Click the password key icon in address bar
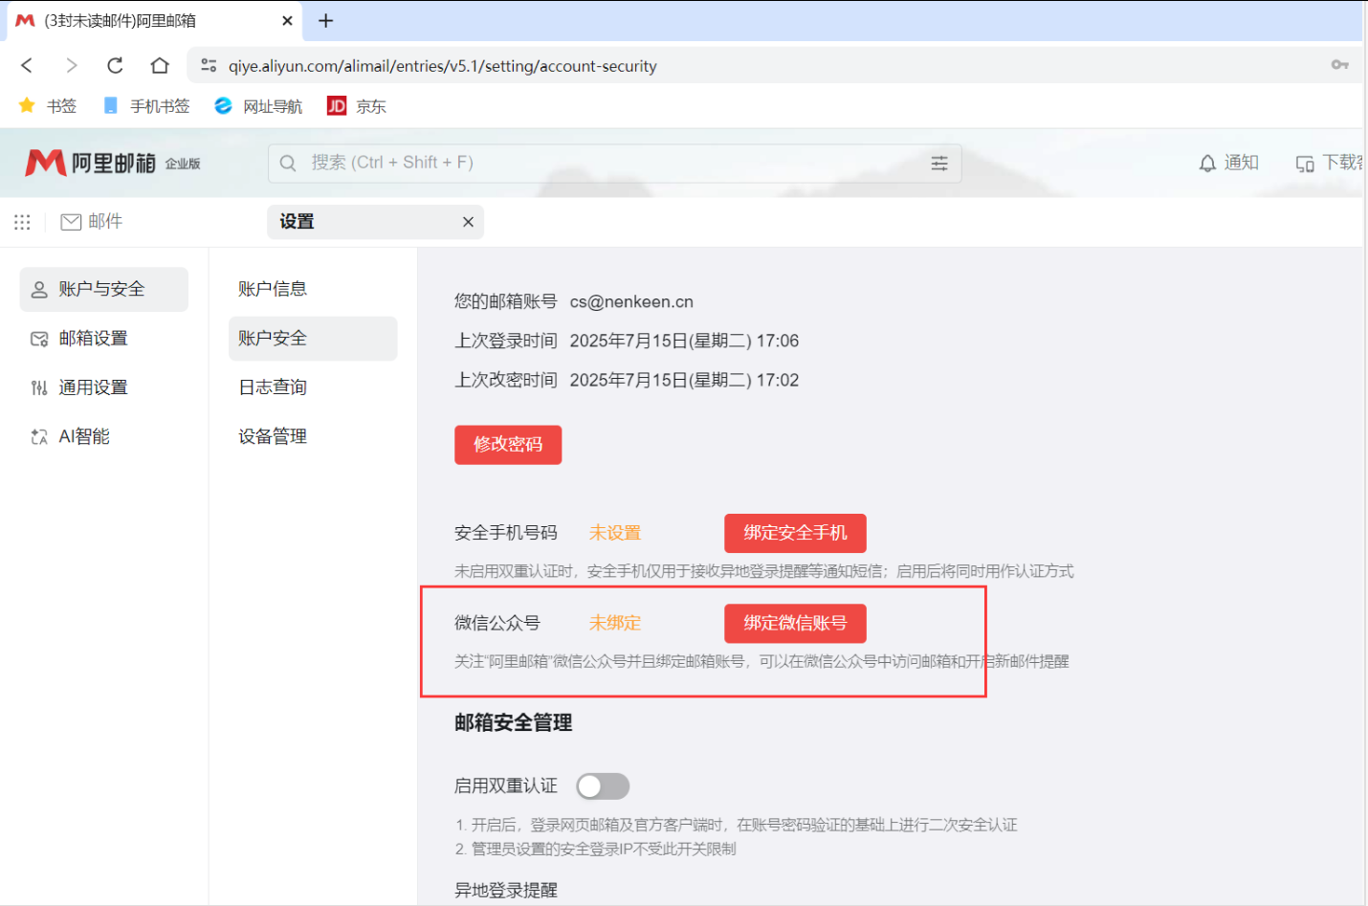Screen dimensions: 1368x906 point(1339,65)
